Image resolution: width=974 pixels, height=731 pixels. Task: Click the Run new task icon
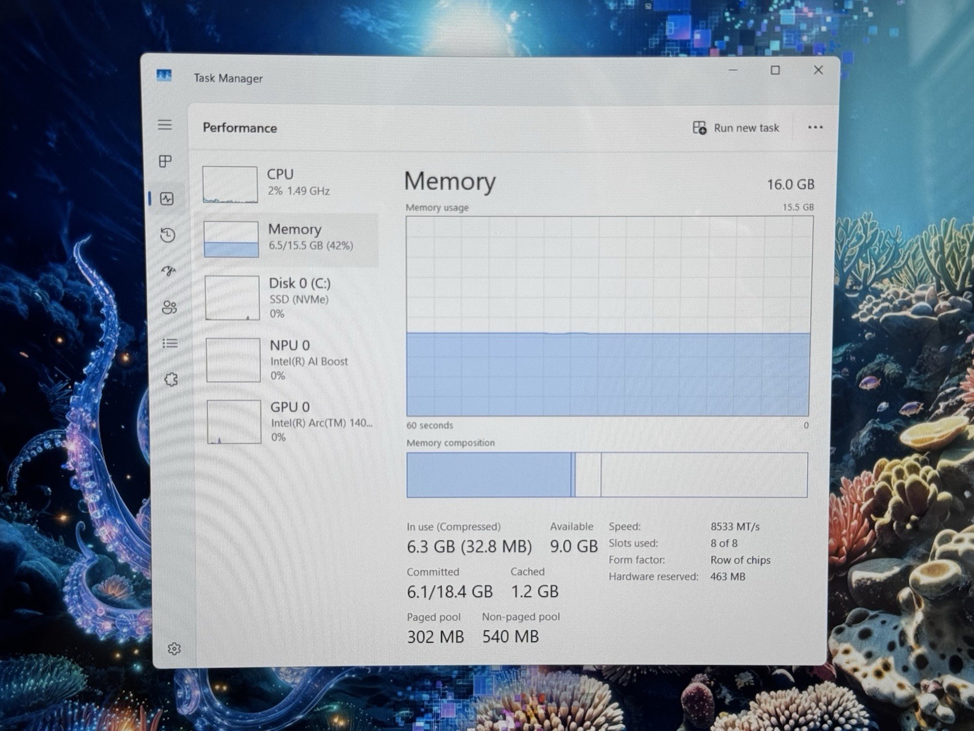coord(699,127)
